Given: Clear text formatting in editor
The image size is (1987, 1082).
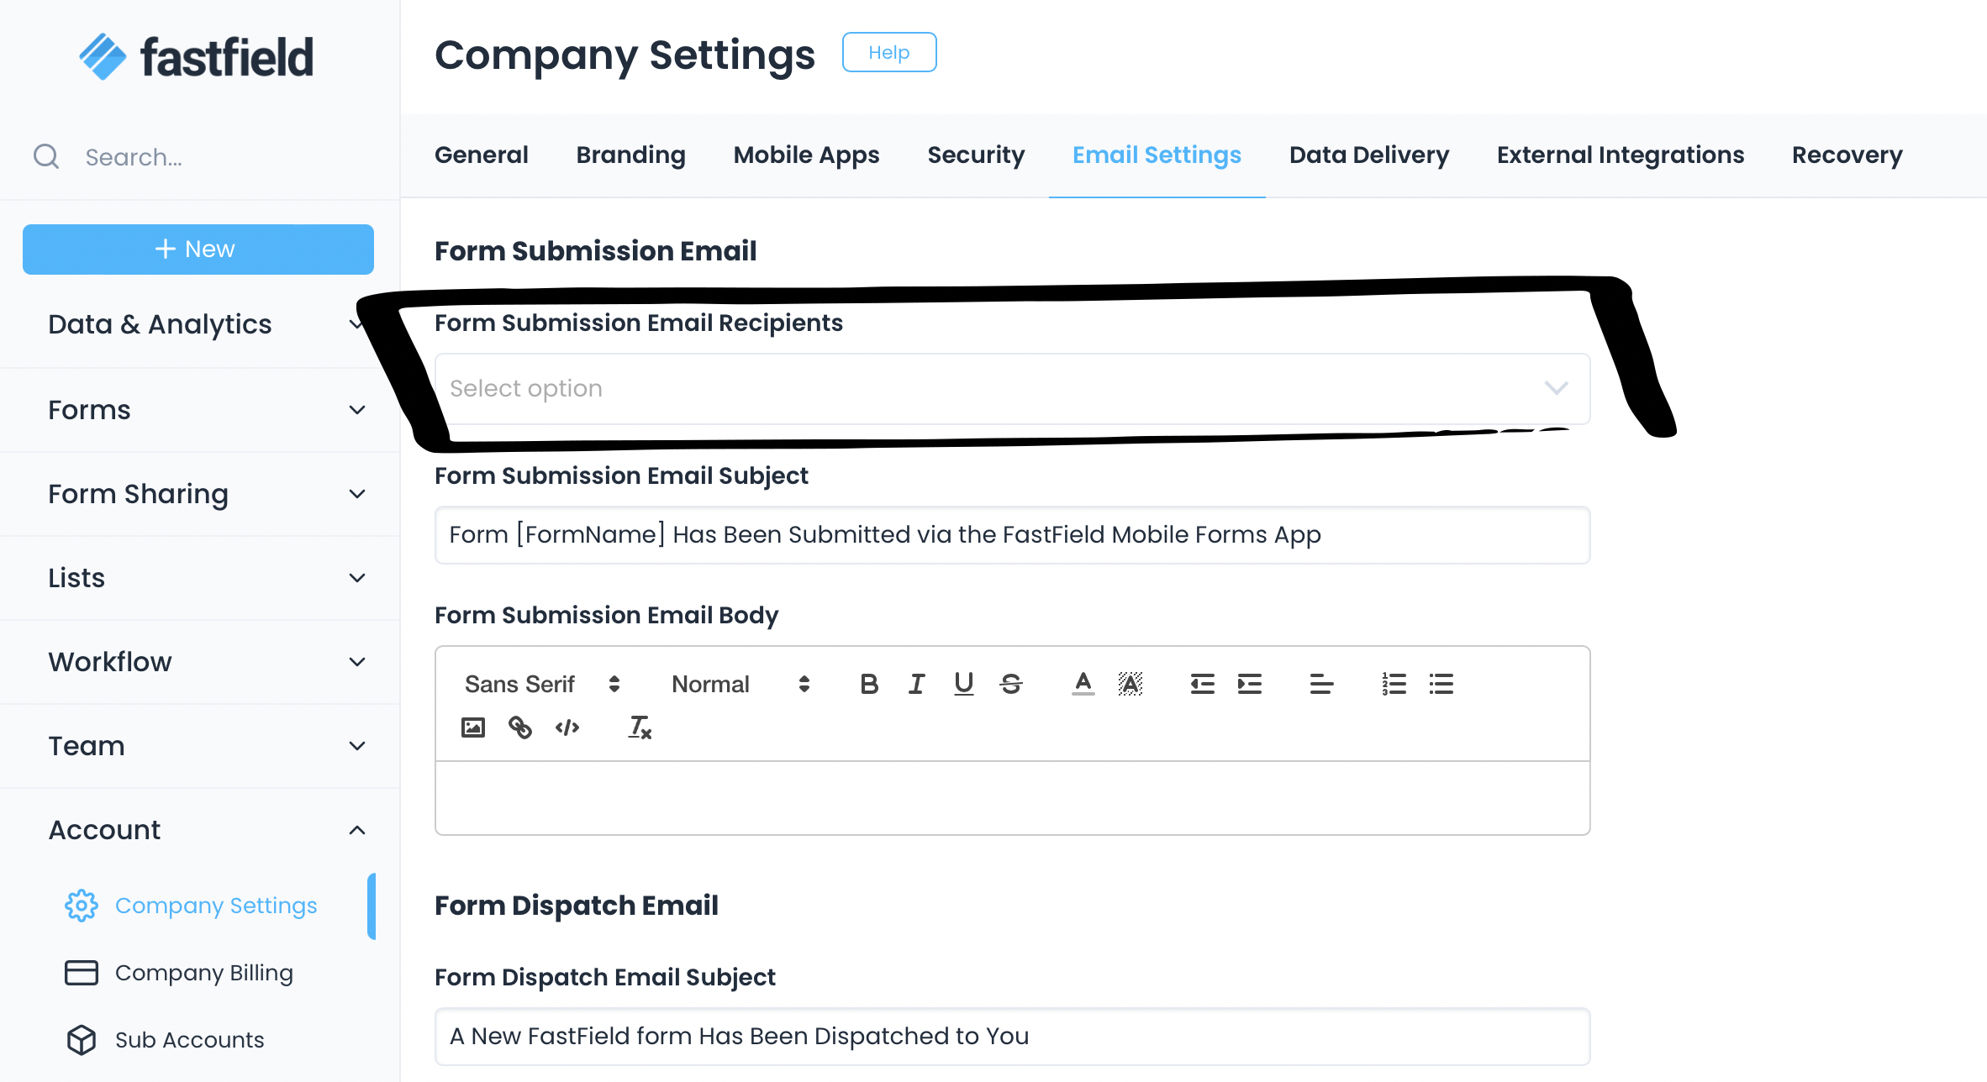Looking at the screenshot, I should pyautogui.click(x=640, y=727).
